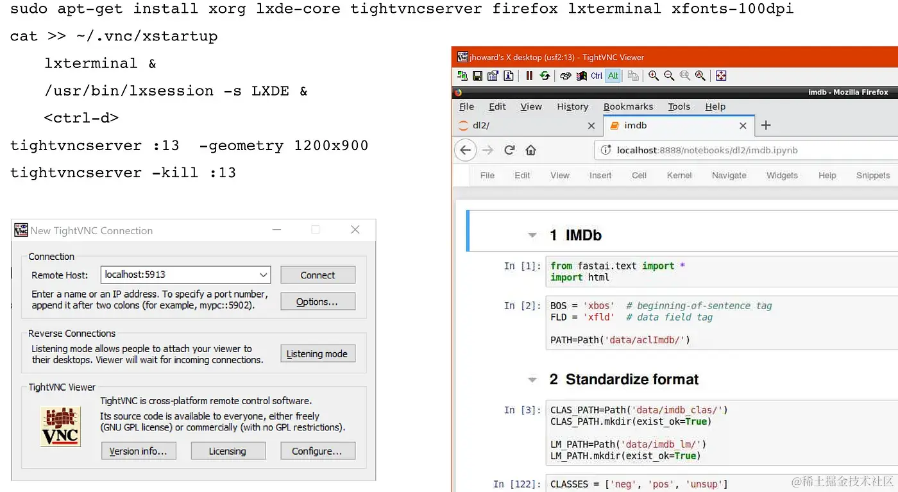
Task: Open Jupyter Cell menu
Action: click(640, 175)
